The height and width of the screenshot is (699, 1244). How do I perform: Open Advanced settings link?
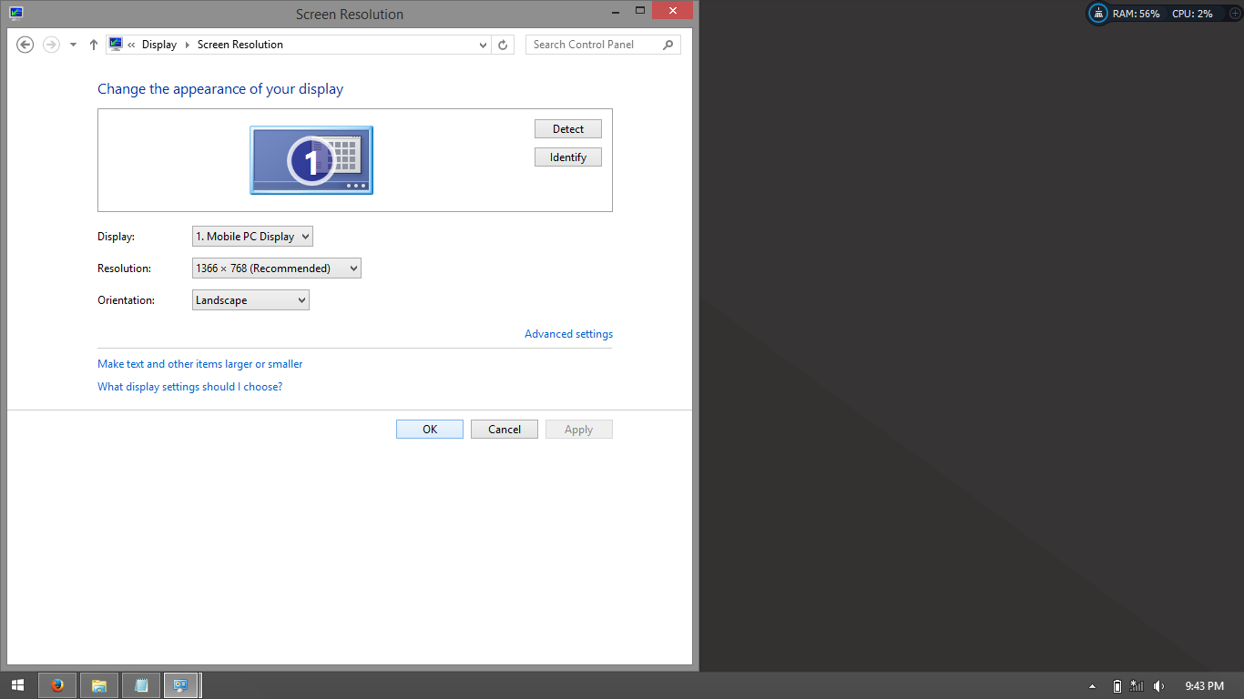[x=568, y=334]
